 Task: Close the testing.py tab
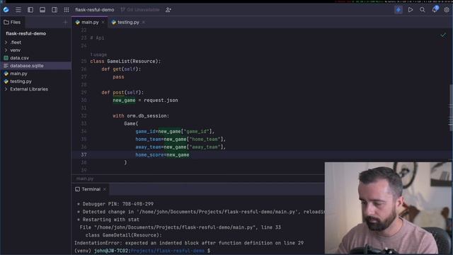pos(144,22)
